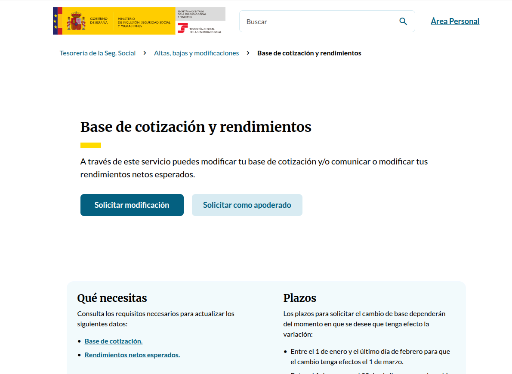The image size is (512, 374).
Task: Click the Ministerio de Inclusión, Seguridad Social logo
Action: (x=144, y=22)
